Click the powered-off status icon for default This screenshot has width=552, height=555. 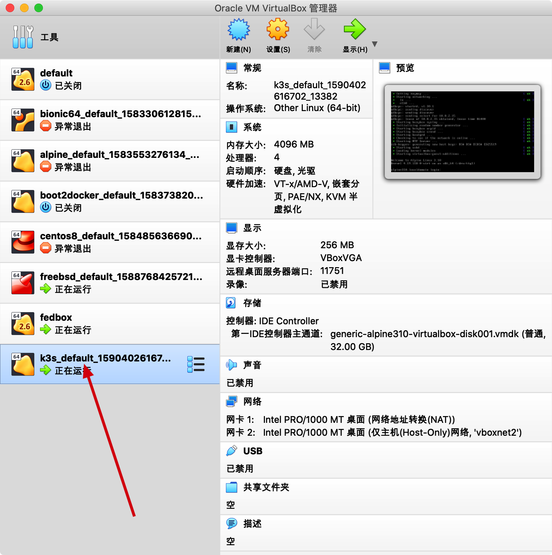click(x=46, y=85)
